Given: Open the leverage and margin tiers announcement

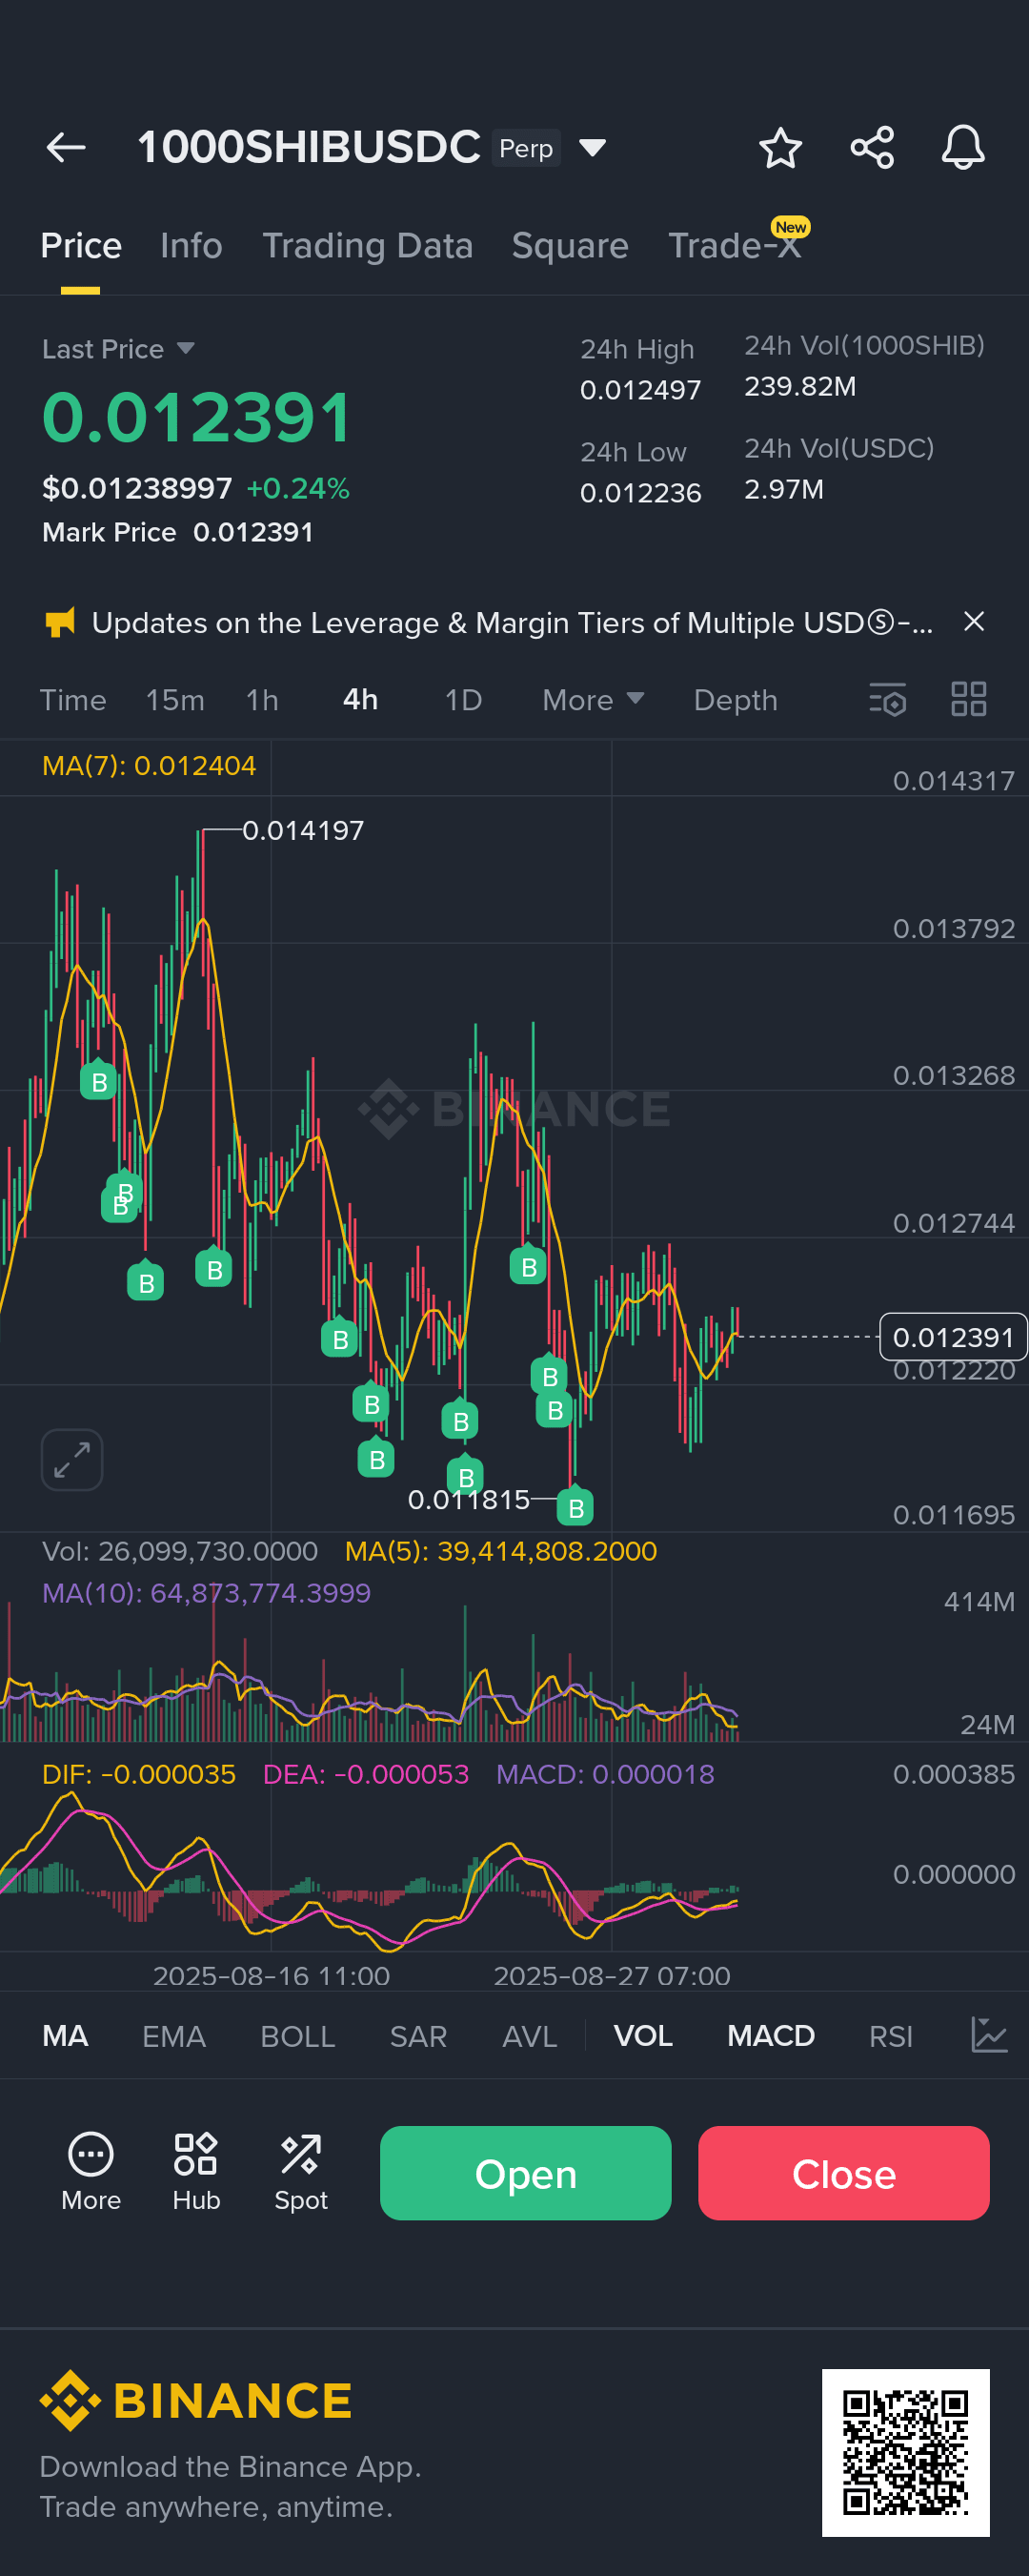Looking at the screenshot, I should 513,623.
